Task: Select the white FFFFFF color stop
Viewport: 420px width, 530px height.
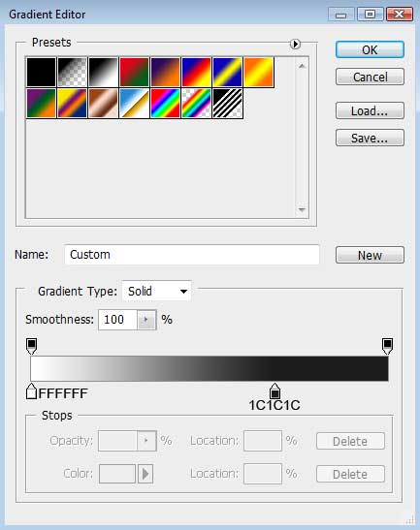Action: (31, 391)
